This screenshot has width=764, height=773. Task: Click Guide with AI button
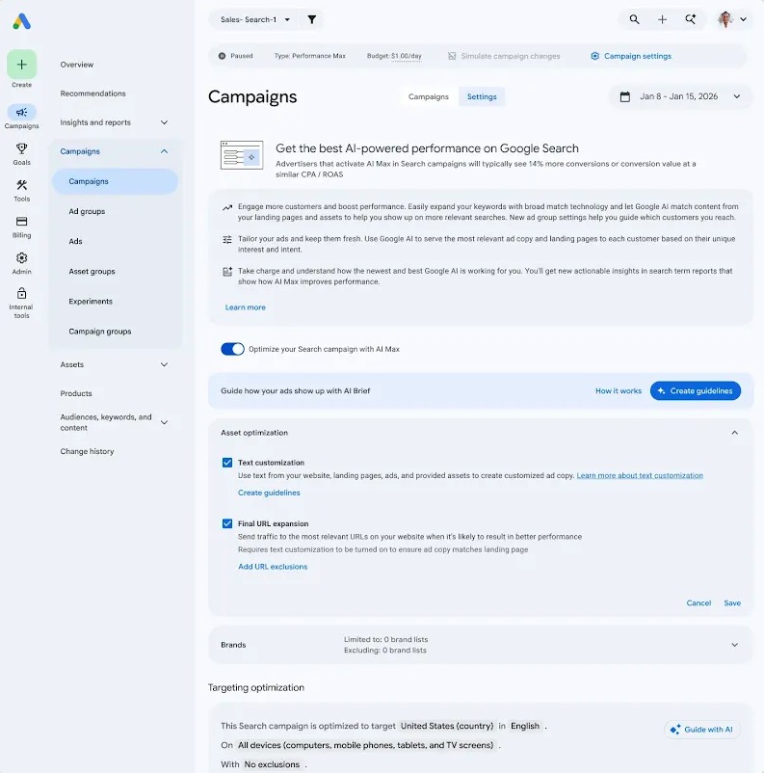pos(702,730)
